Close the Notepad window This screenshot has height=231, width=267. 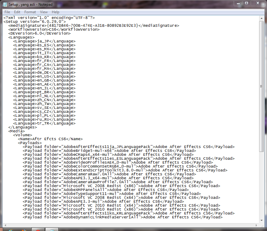click(258, 3)
